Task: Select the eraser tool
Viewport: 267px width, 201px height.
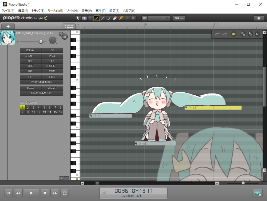Action: click(x=115, y=18)
